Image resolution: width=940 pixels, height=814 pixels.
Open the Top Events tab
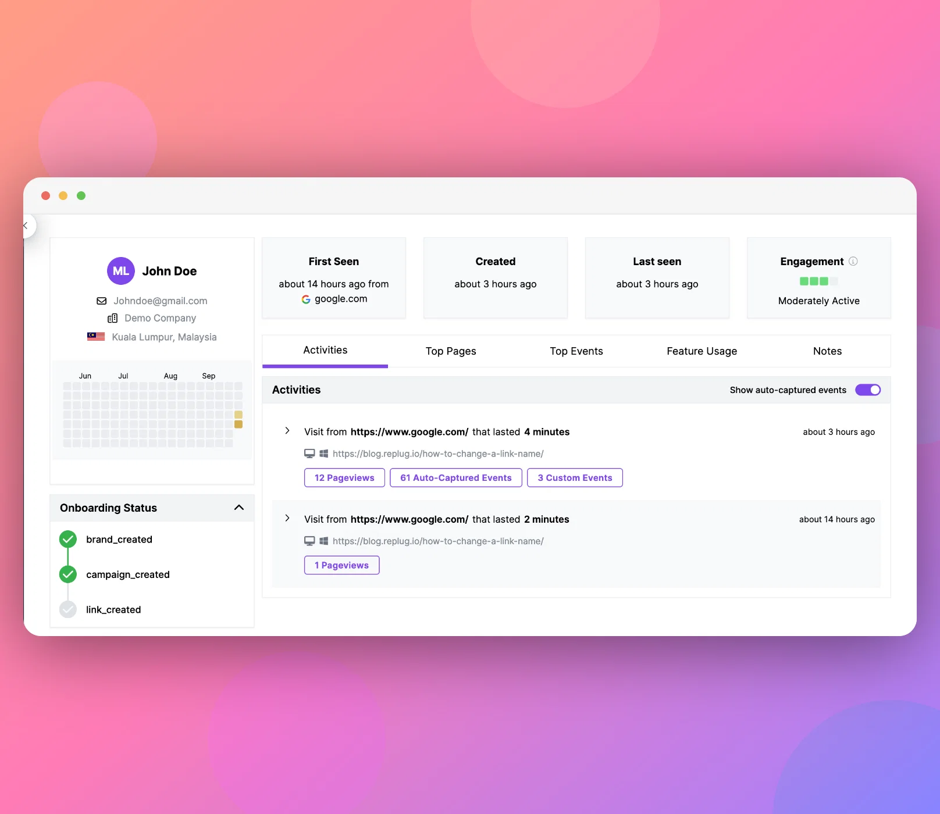coord(576,351)
